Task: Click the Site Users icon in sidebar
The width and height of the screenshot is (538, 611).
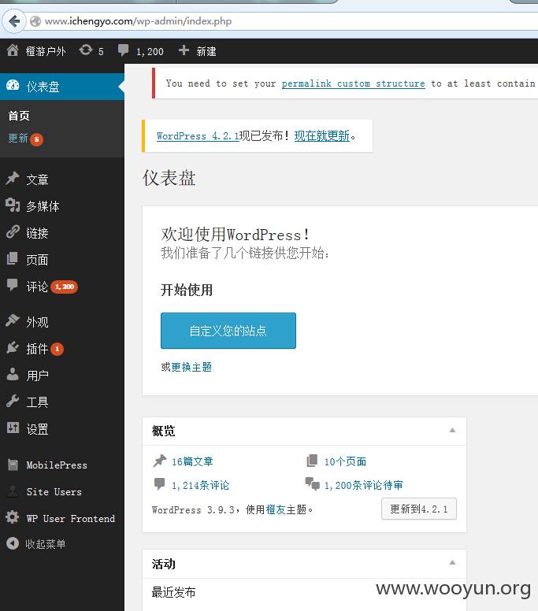Action: point(13,491)
